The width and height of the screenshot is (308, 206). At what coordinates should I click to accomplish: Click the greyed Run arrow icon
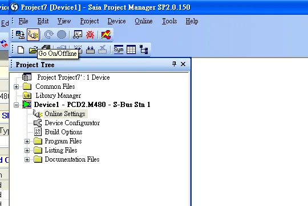(x=49, y=35)
